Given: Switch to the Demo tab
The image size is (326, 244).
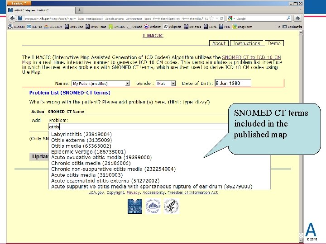Looking at the screenshot, I should point(274,43).
